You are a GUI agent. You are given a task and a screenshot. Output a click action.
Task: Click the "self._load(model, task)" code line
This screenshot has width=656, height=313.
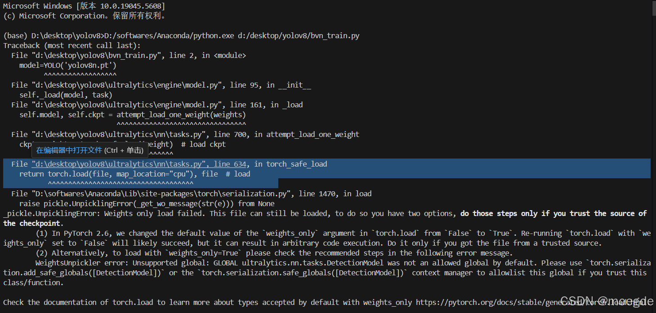click(x=66, y=95)
